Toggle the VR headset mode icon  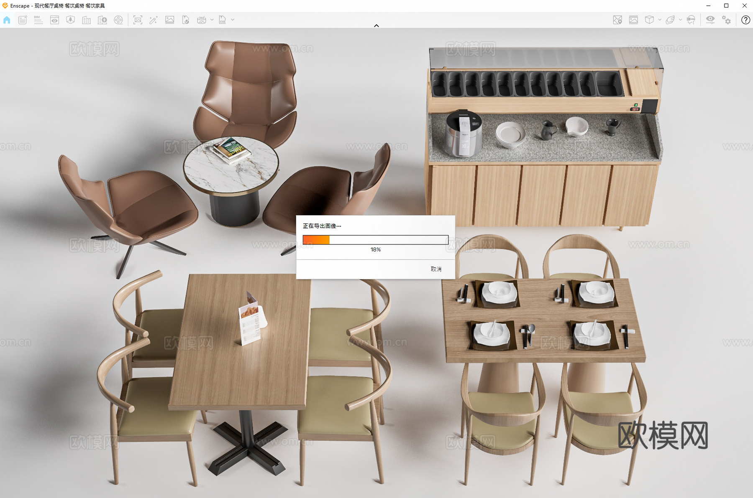click(691, 20)
